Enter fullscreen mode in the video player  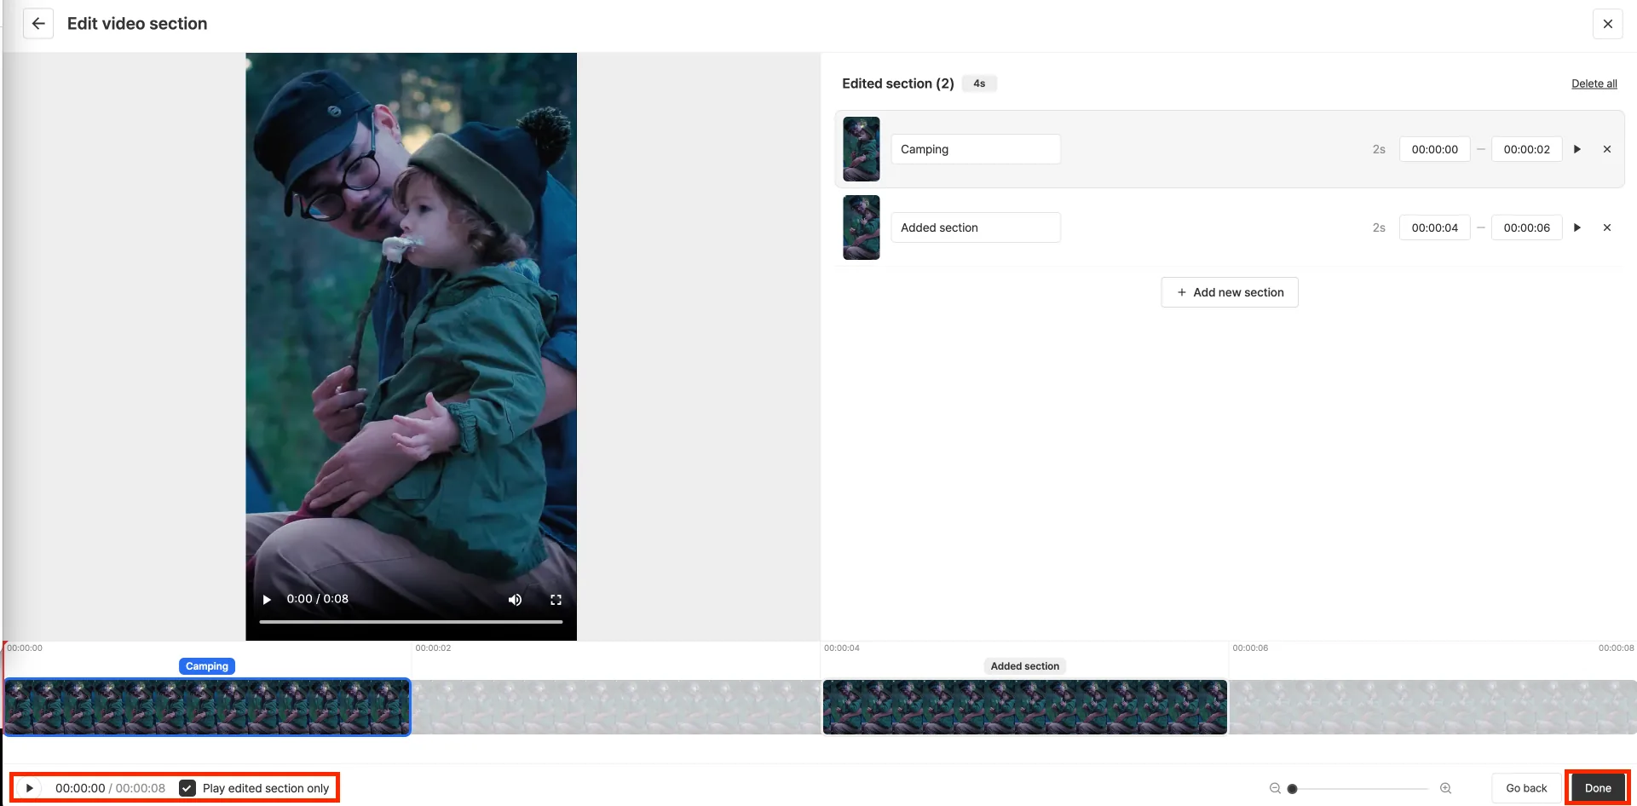pyautogui.click(x=556, y=600)
